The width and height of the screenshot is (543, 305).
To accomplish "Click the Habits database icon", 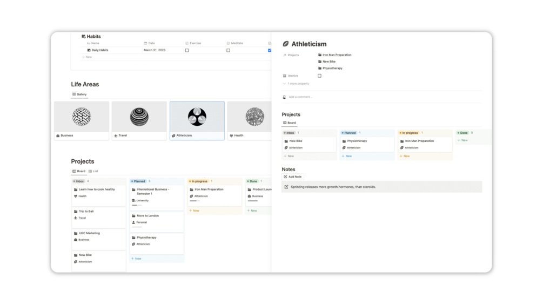I will (83, 36).
